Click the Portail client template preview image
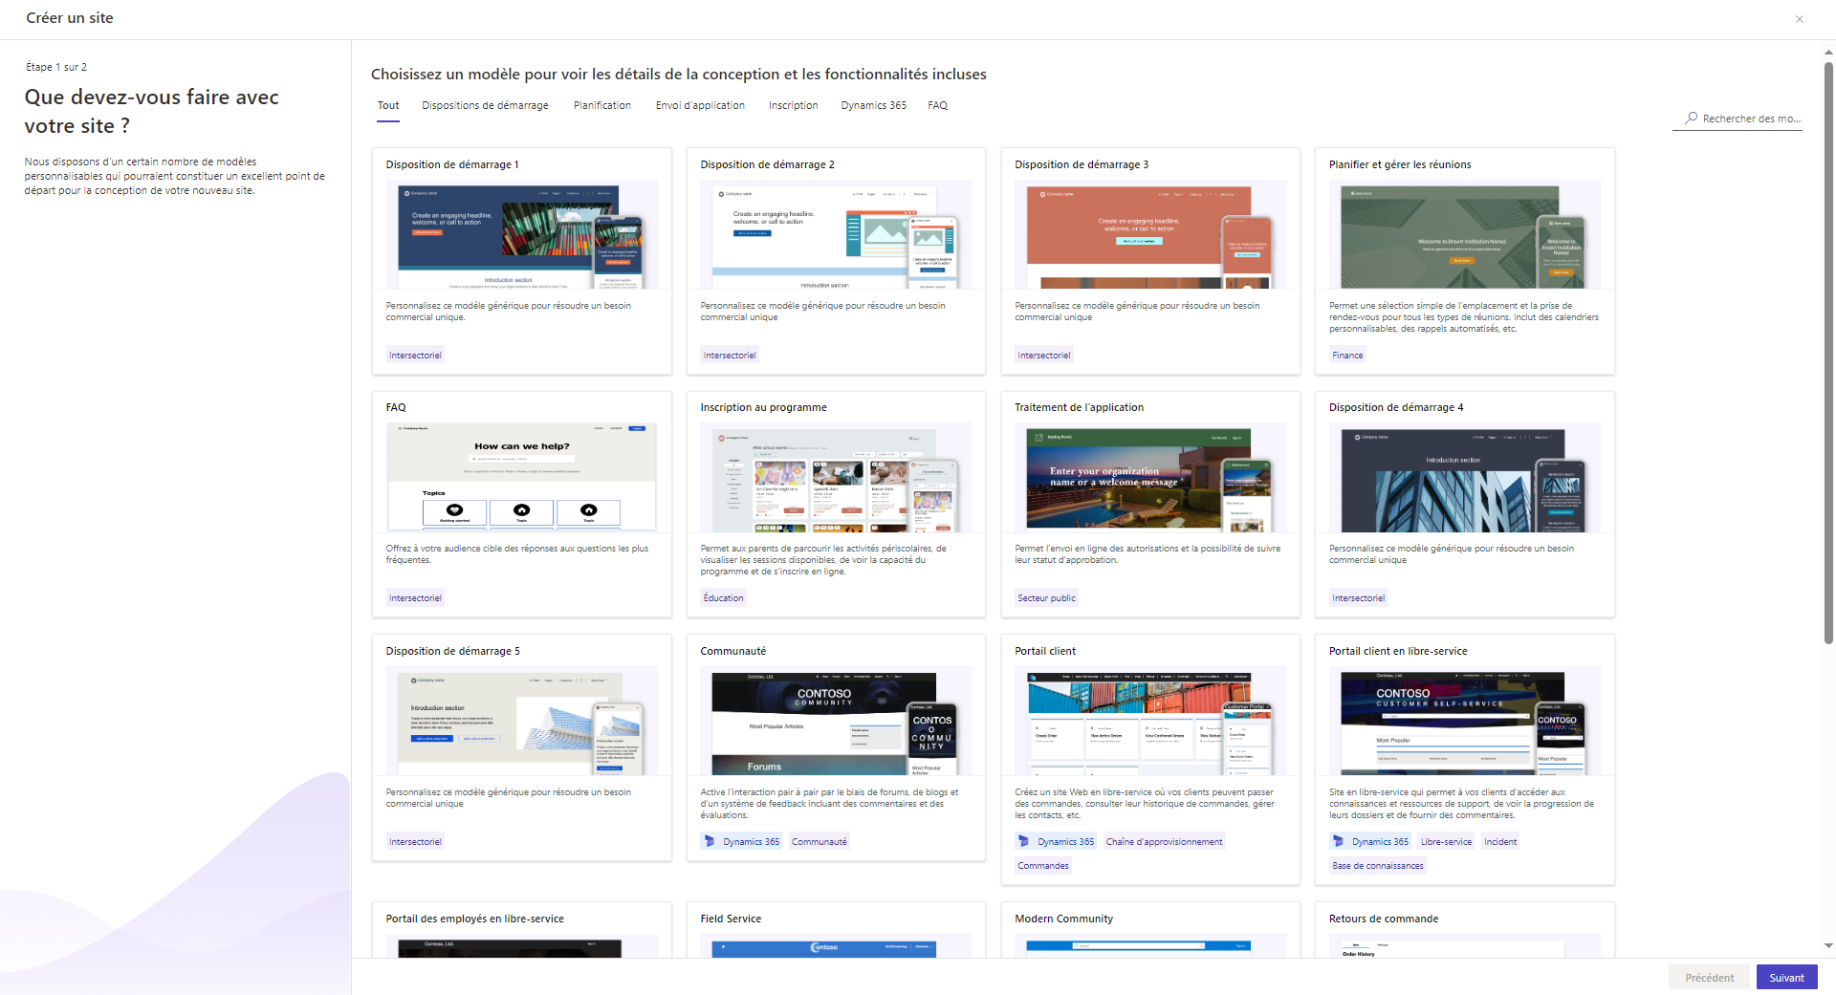 point(1149,722)
